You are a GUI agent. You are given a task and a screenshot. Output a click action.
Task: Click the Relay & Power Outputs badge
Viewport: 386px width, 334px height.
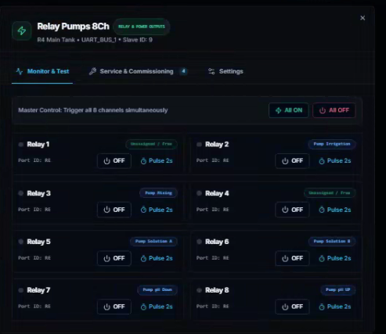[x=142, y=27]
